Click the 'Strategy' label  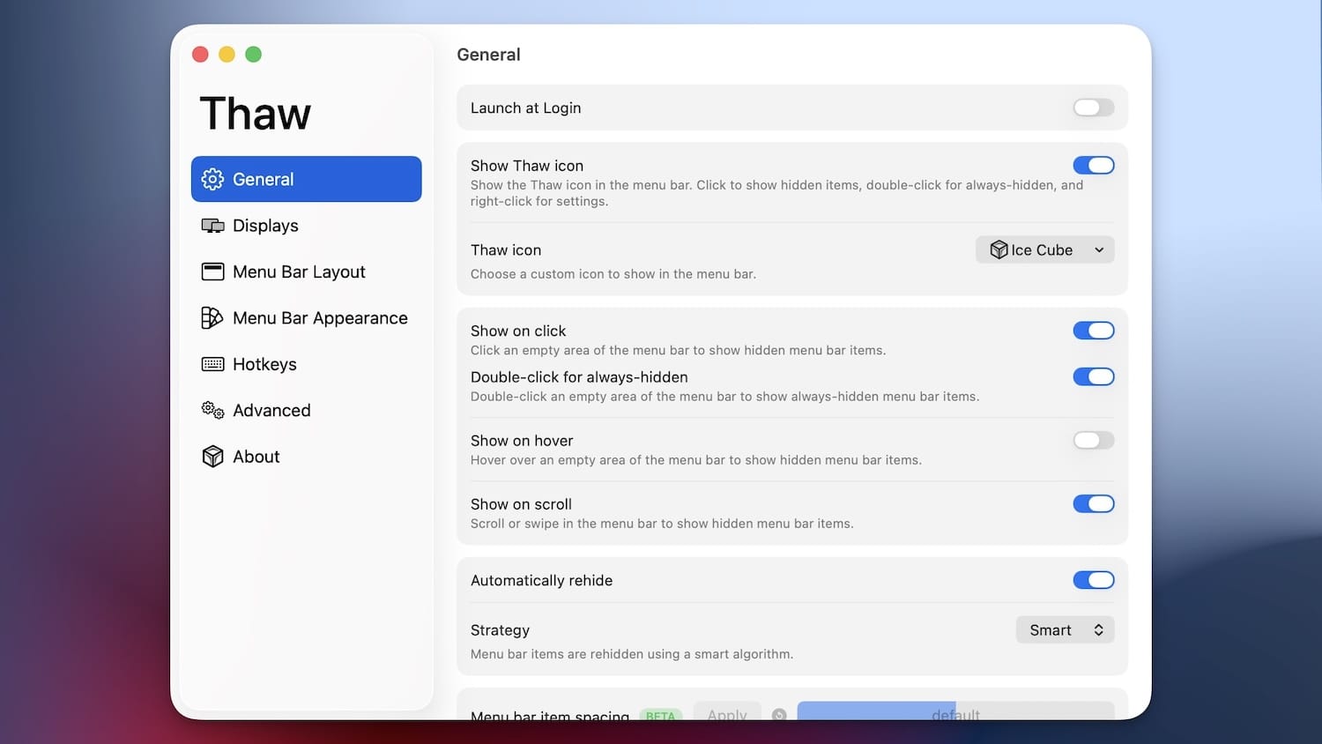pyautogui.click(x=500, y=630)
